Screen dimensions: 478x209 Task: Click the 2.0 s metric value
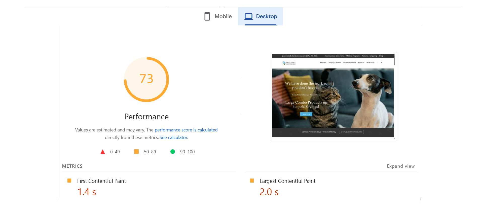(269, 192)
